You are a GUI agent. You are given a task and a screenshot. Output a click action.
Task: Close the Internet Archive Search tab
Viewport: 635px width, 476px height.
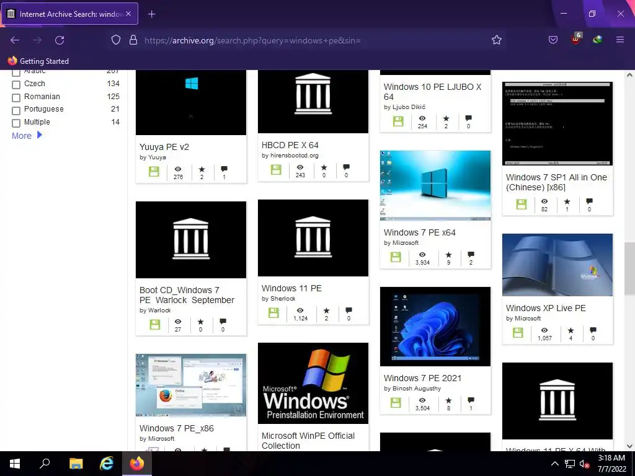click(128, 14)
